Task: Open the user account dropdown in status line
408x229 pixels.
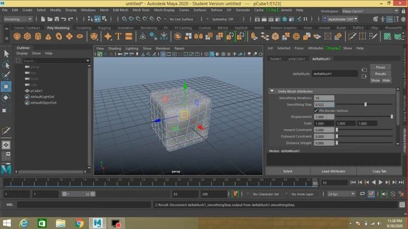Action: coord(340,19)
